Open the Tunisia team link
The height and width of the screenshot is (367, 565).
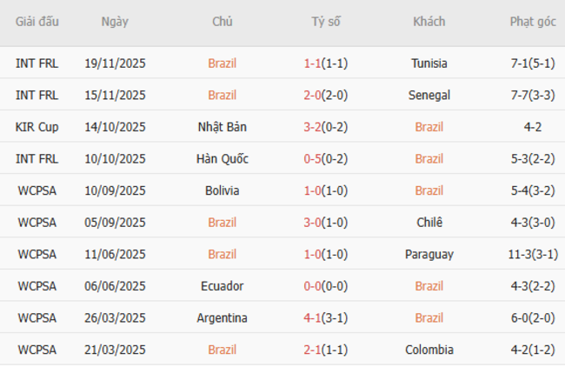[x=429, y=63]
